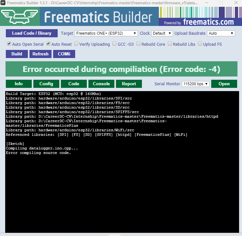Image resolution: width=242 pixels, height=236 pixels.
Task: Click 'Build Target: ESP32' console line
Action: [53, 94]
